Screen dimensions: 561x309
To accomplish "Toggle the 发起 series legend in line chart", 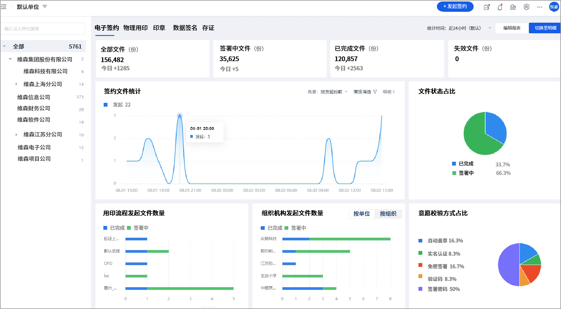I will click(106, 105).
